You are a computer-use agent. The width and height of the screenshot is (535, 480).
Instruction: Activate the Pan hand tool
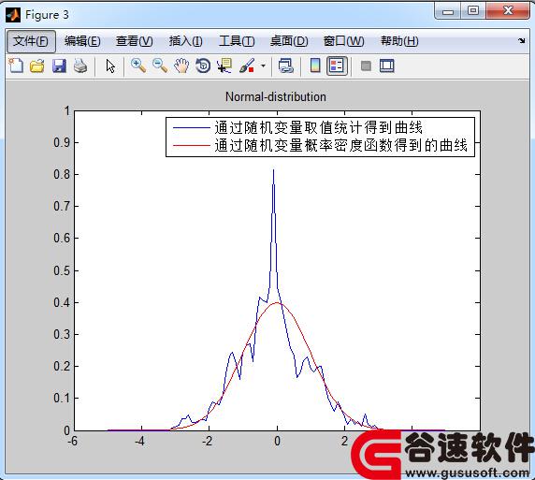pos(181,65)
